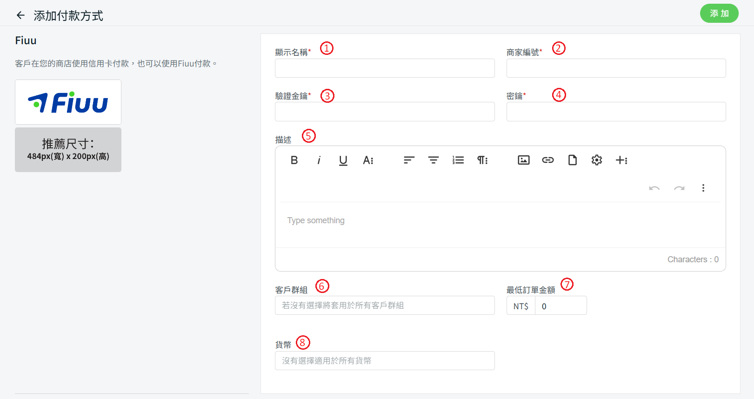
Task: Click the insert more plus icon
Action: (x=621, y=160)
